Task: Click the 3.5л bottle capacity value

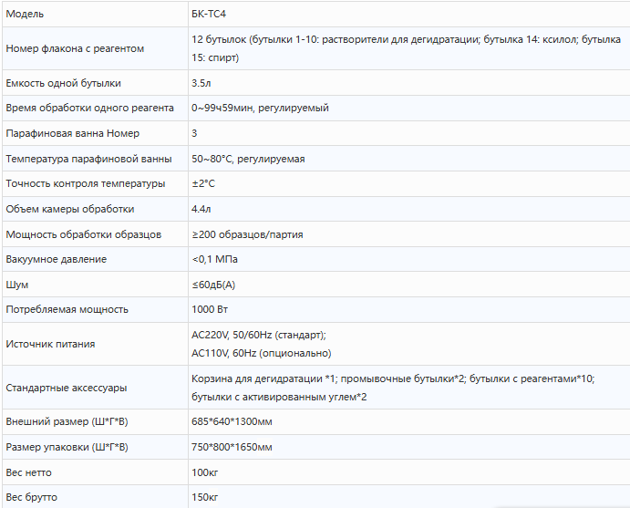Action: (x=201, y=83)
